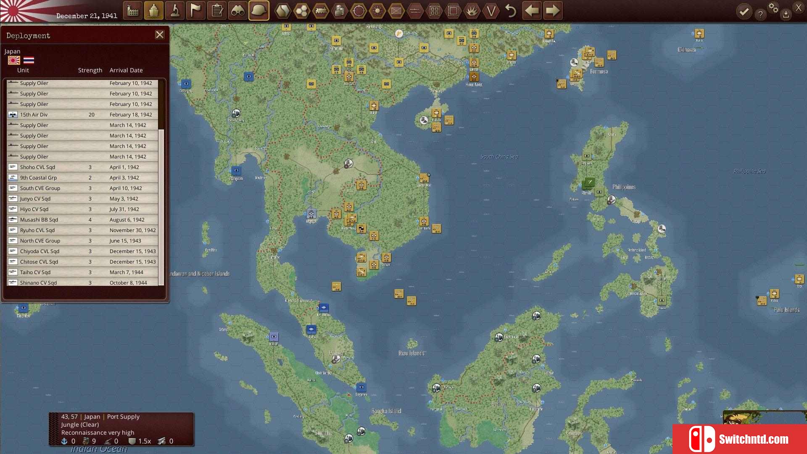
Task: Select the Shinano CV Sqd row
Action: click(x=82, y=282)
